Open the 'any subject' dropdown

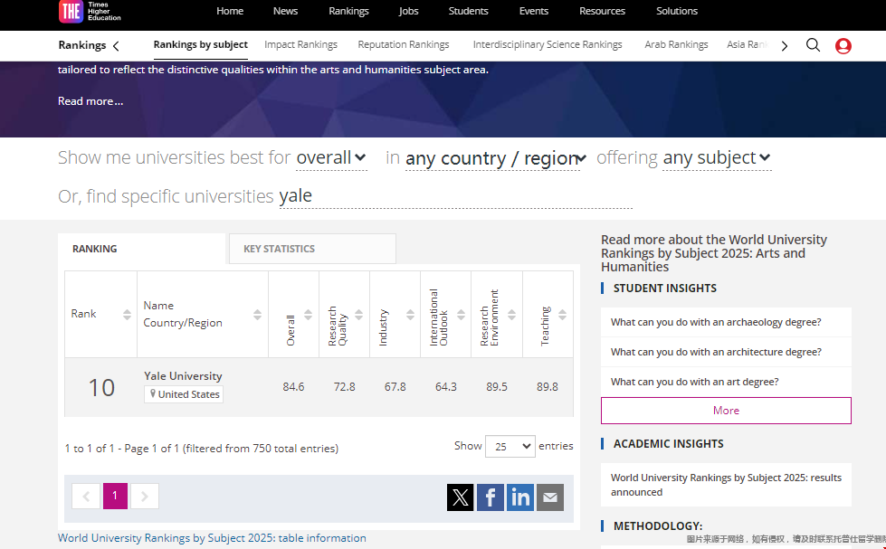click(717, 157)
